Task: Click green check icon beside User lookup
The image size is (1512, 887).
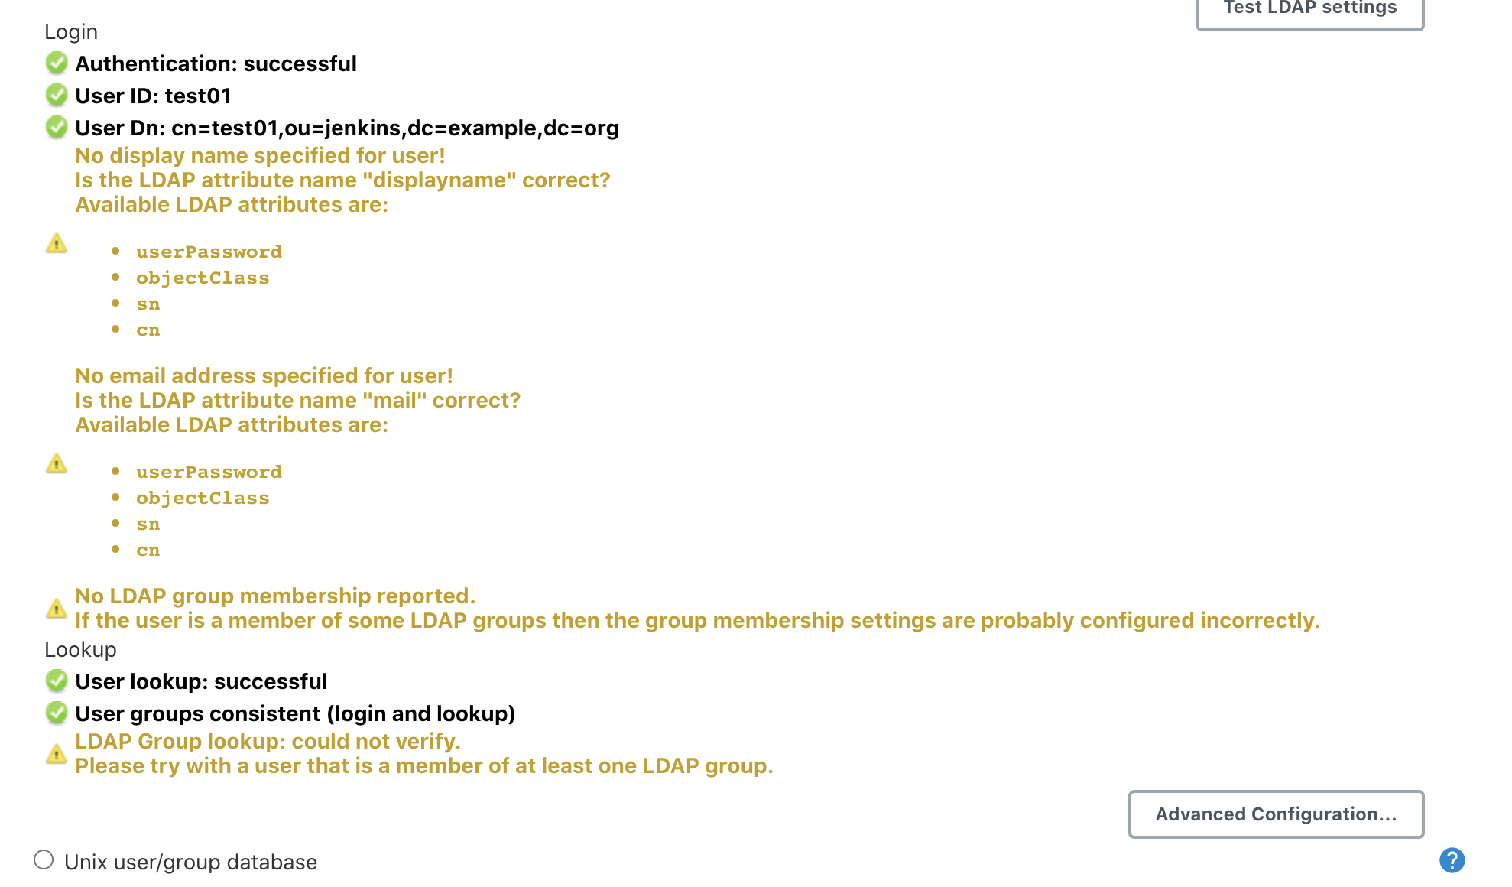Action: (x=57, y=681)
